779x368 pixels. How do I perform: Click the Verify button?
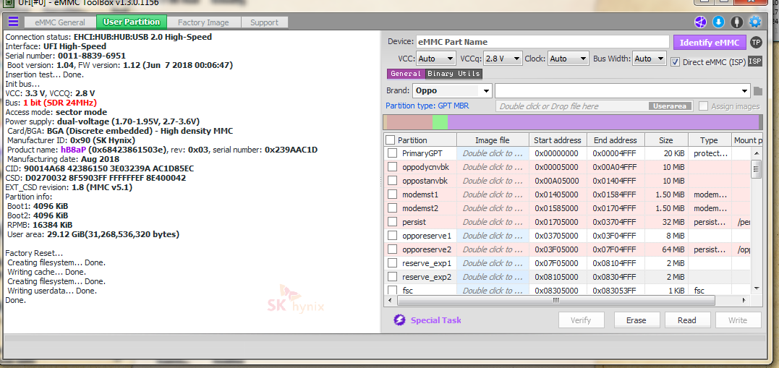pos(582,320)
